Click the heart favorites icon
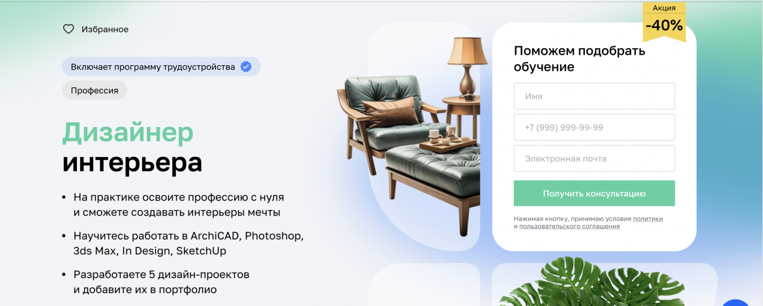Image resolution: width=763 pixels, height=306 pixels. (x=68, y=29)
